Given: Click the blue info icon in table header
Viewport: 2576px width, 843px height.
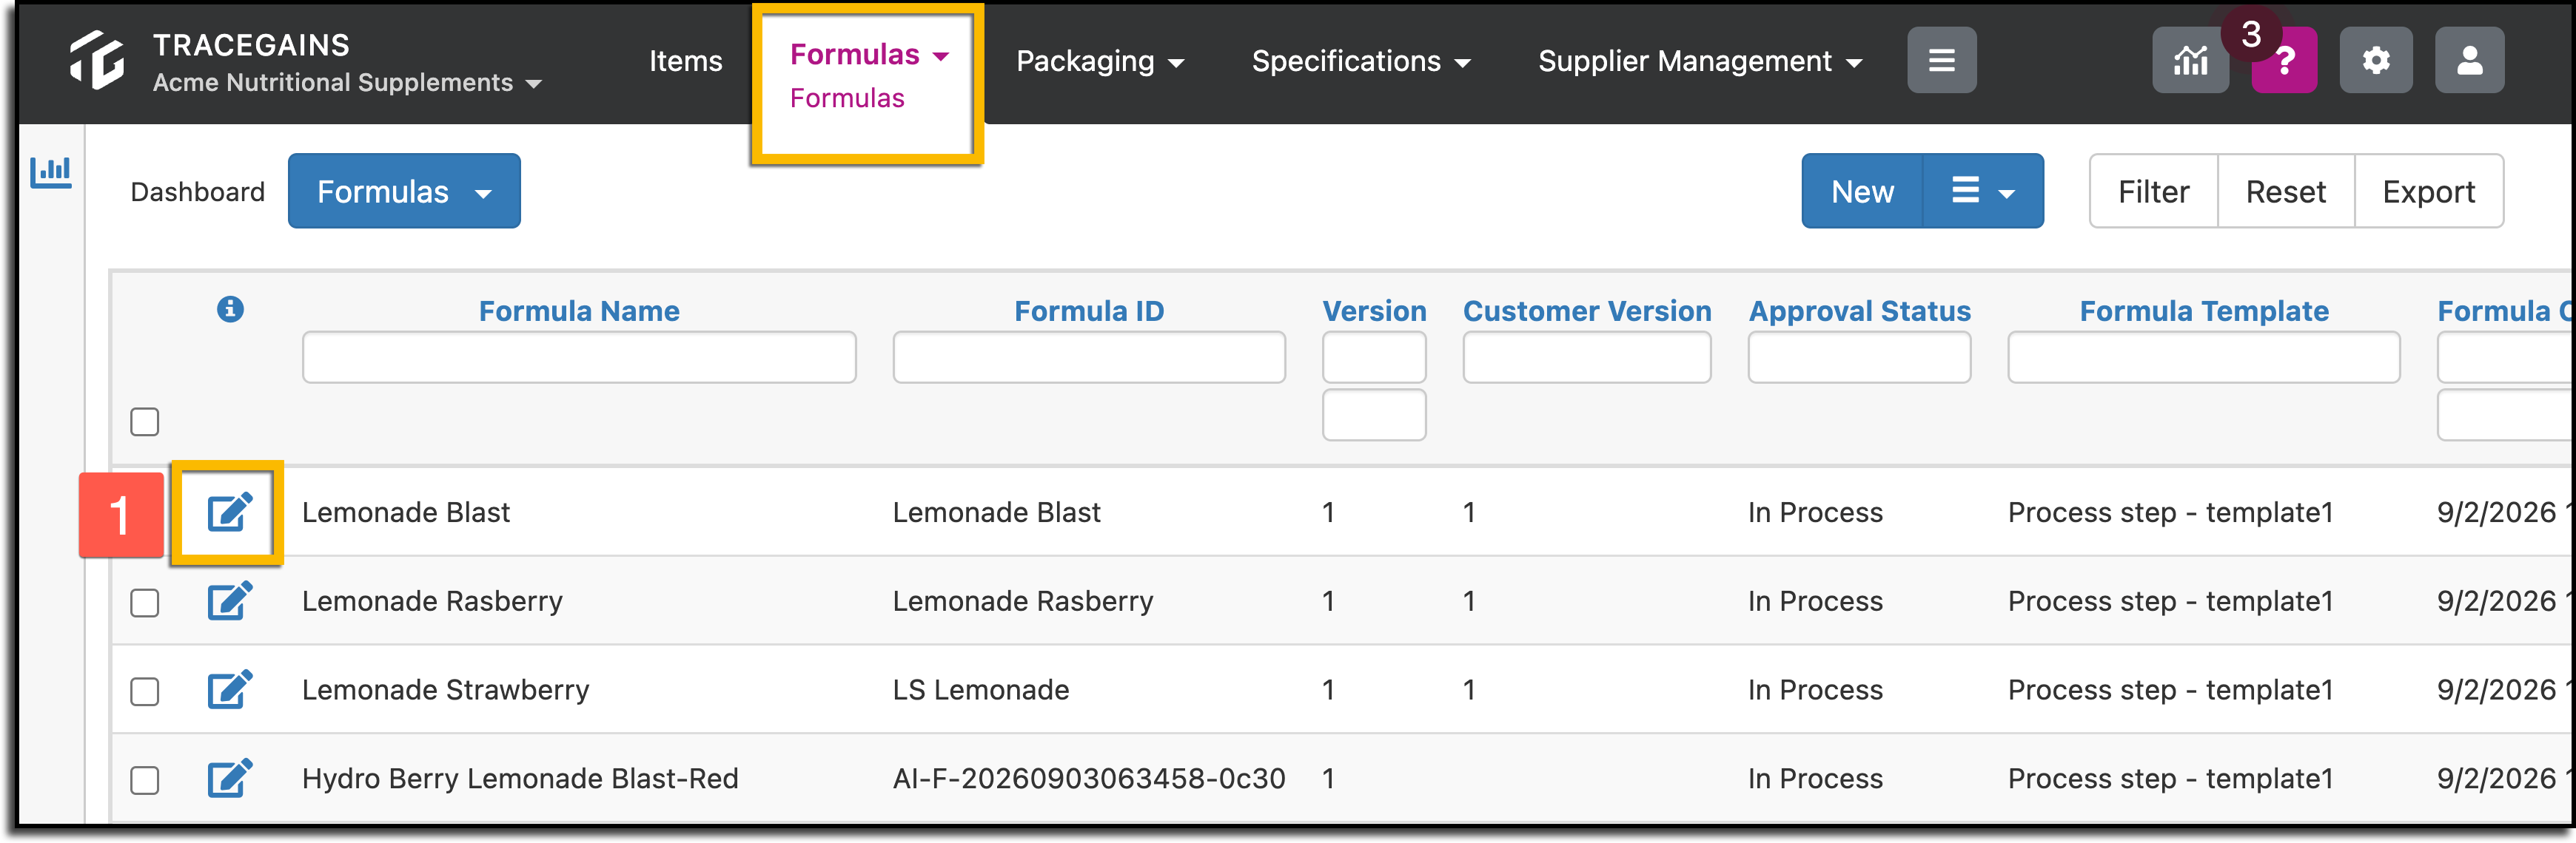Looking at the screenshot, I should [230, 310].
